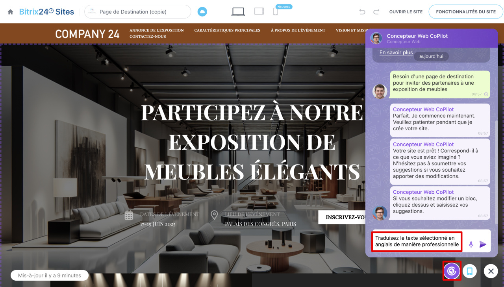Start voice input with microphone icon

[x=471, y=244]
